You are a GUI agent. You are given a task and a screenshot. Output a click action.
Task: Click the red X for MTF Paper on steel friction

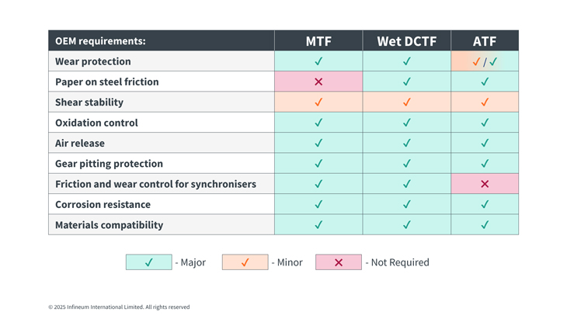pos(318,81)
